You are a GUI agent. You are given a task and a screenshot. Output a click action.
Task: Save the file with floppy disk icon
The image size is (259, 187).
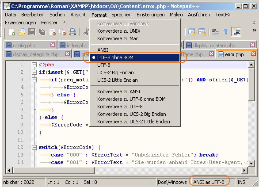point(32,32)
